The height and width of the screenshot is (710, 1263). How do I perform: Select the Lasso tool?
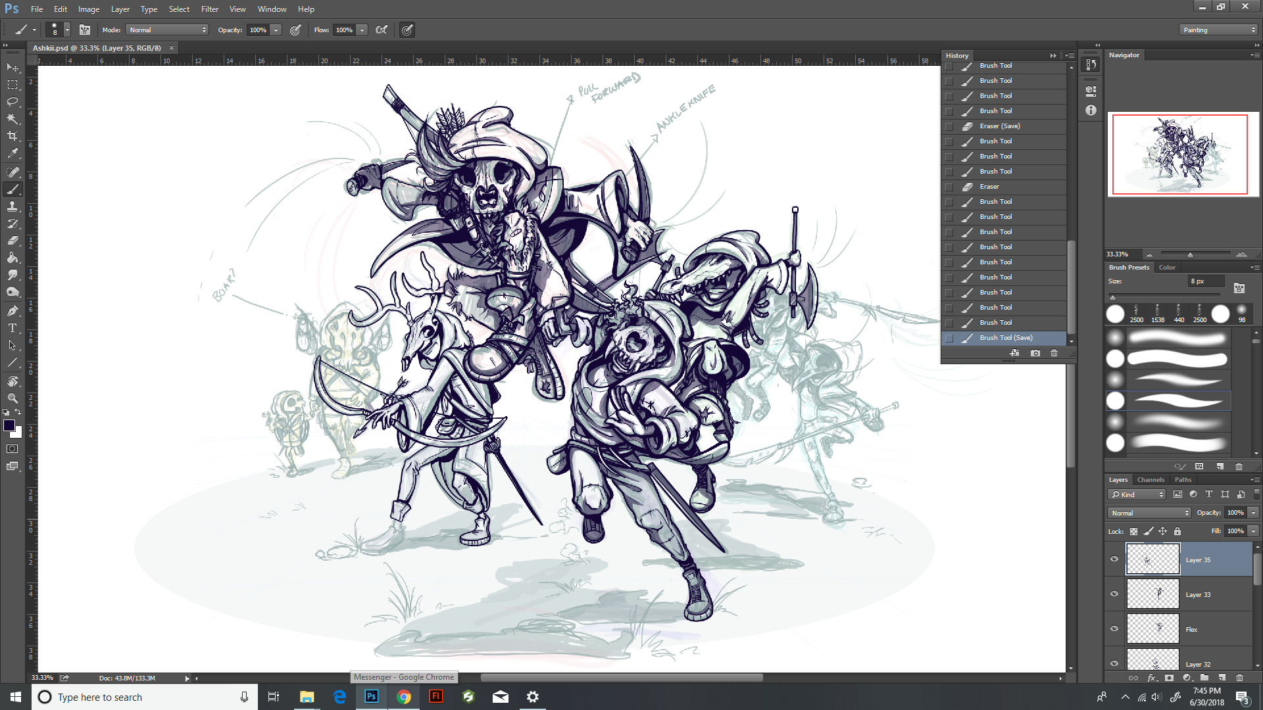click(x=12, y=102)
